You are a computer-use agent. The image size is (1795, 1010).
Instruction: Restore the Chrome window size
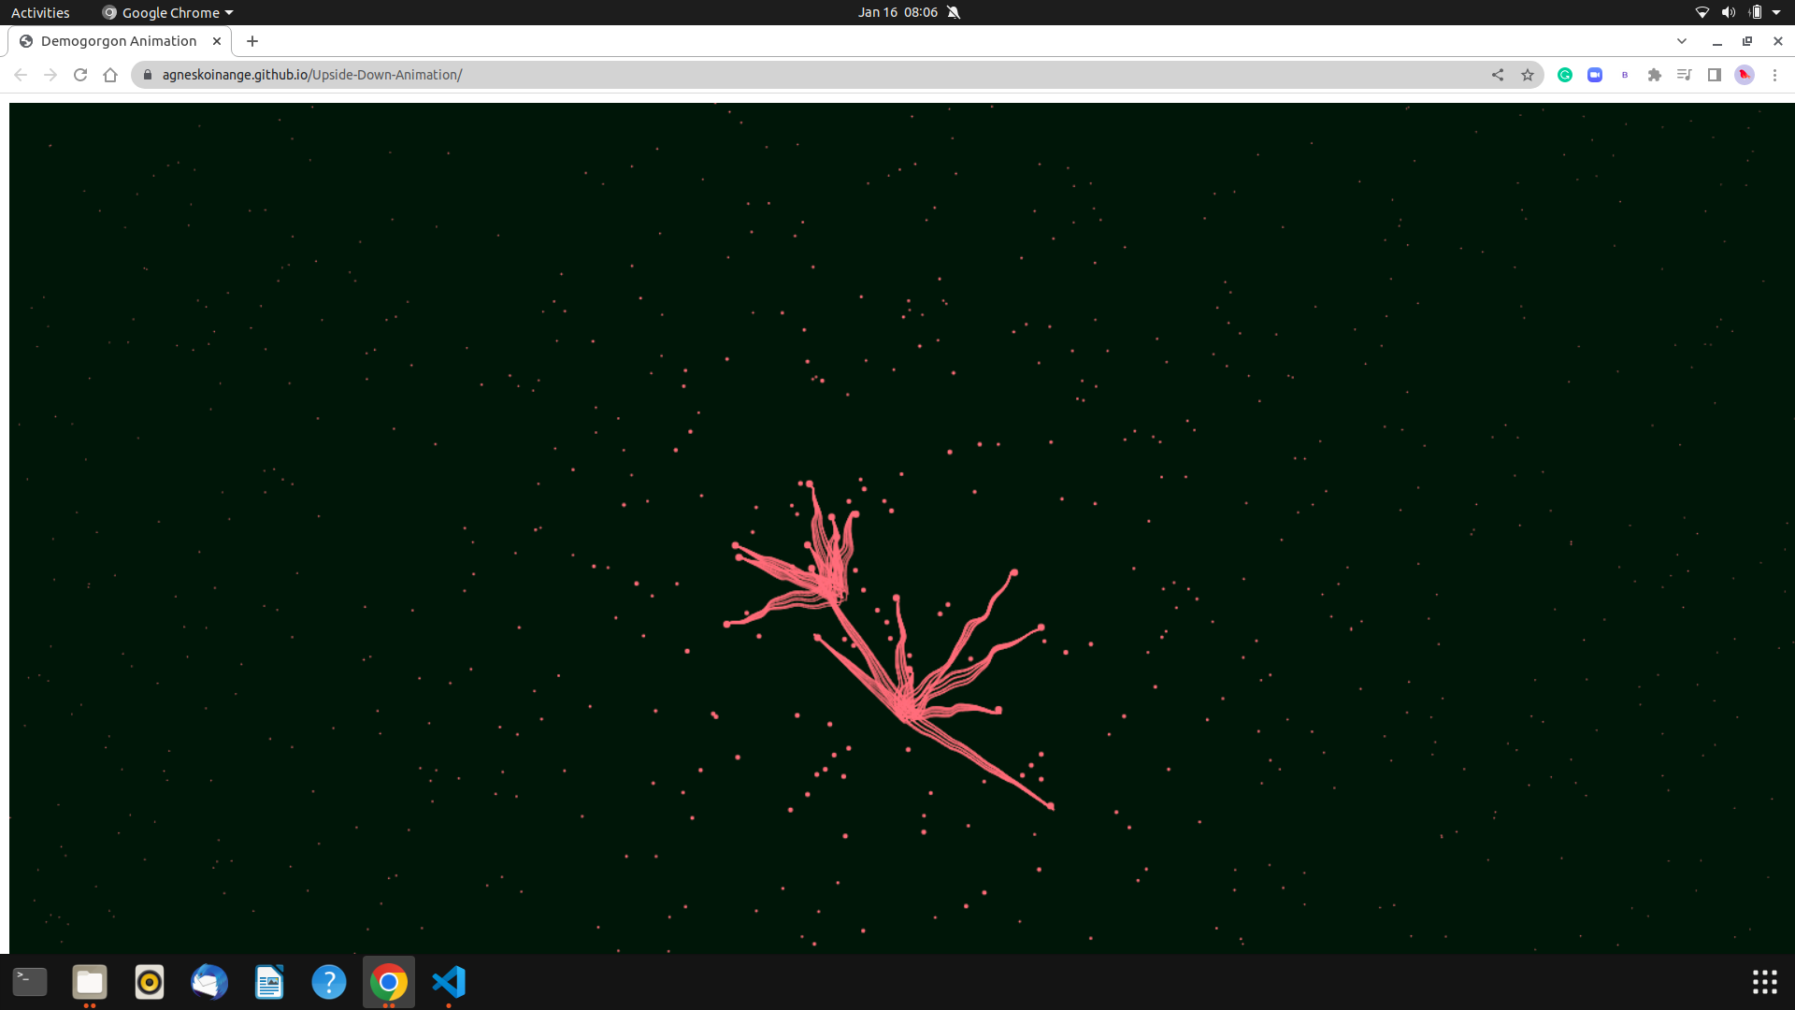click(x=1747, y=41)
